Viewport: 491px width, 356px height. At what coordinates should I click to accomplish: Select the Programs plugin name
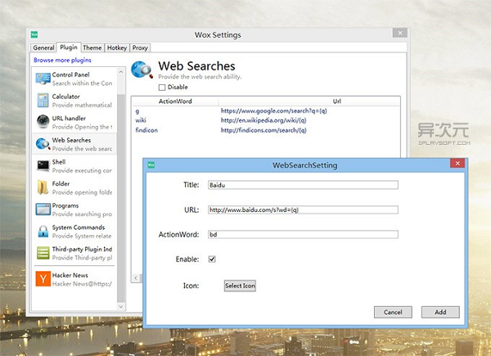pos(65,205)
